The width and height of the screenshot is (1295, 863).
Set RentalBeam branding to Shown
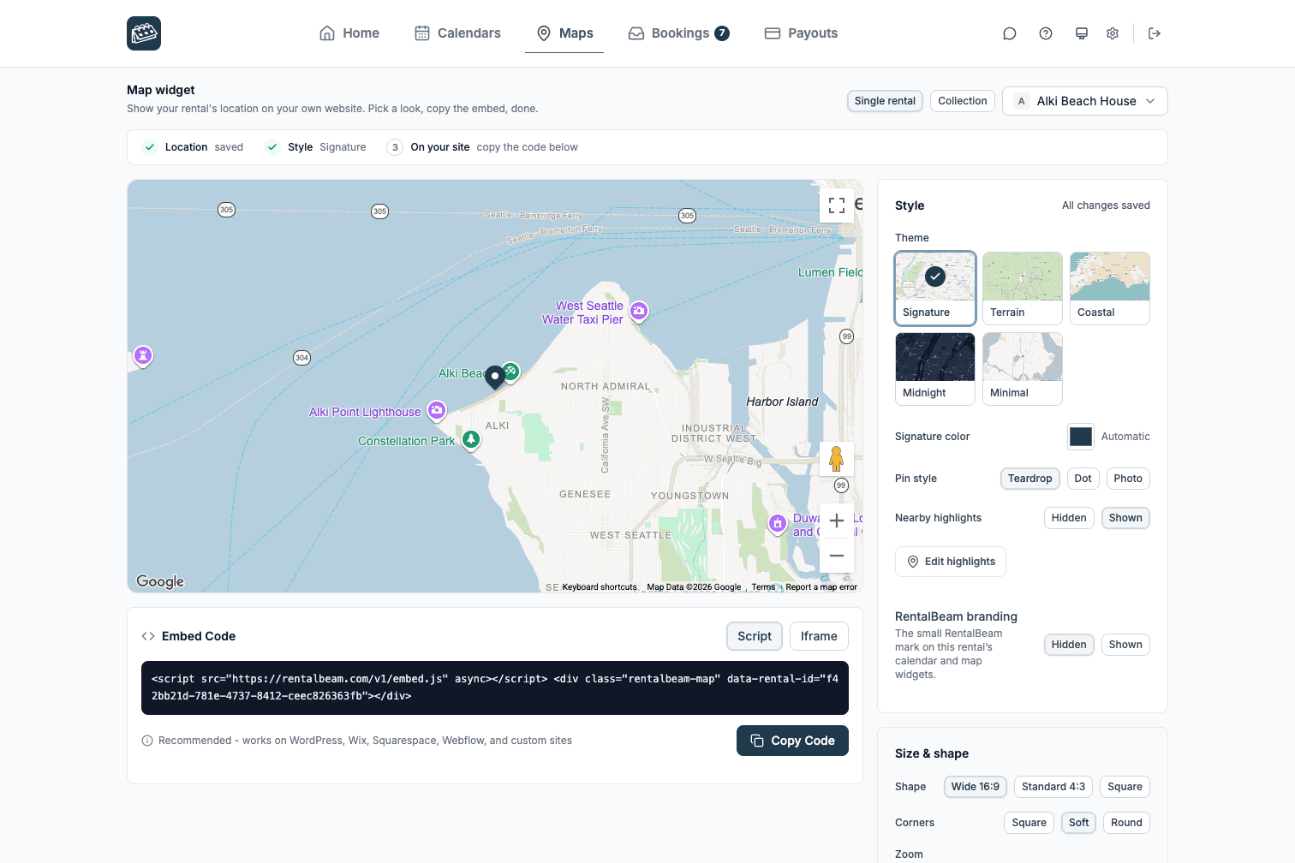1125,645
